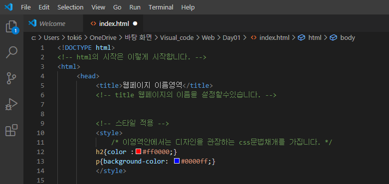Open the red #ff0000 color picker swatch
The height and width of the screenshot is (184, 389).
[x=139, y=151]
